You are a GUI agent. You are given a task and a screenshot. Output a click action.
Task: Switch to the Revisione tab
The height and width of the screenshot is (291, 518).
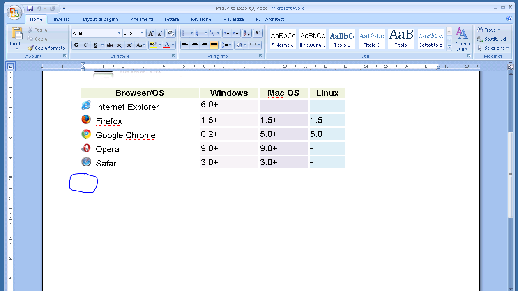(x=201, y=19)
